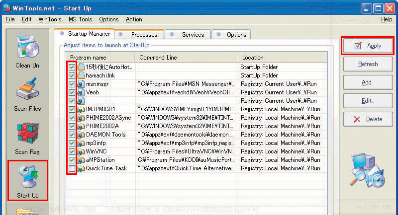
Task: Switch to the Services tab
Action: [x=188, y=35]
